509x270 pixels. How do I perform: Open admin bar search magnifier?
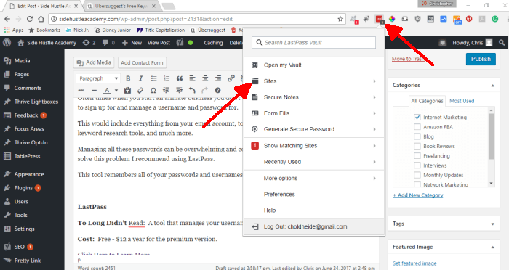(x=502, y=43)
